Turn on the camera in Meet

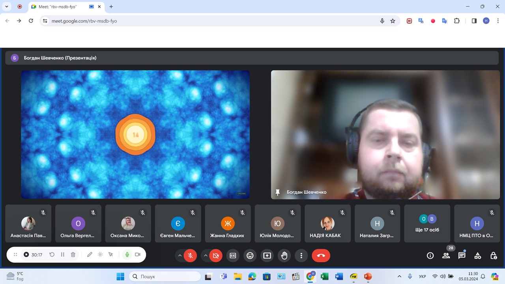(x=215, y=256)
